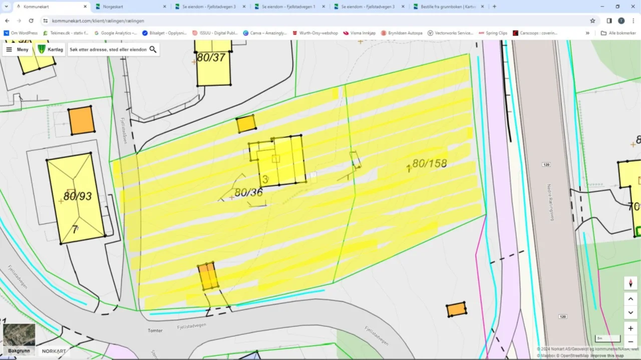Focus the address search input field

[108, 49]
